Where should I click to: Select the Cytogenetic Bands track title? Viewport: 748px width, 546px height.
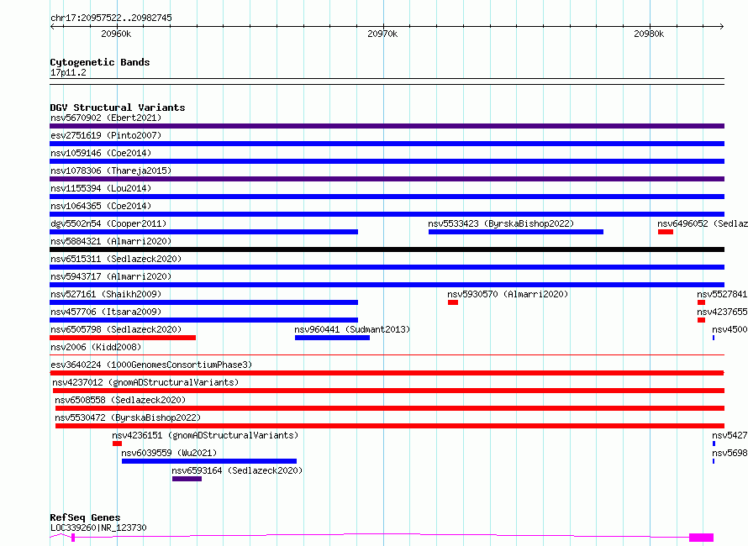tap(100, 62)
